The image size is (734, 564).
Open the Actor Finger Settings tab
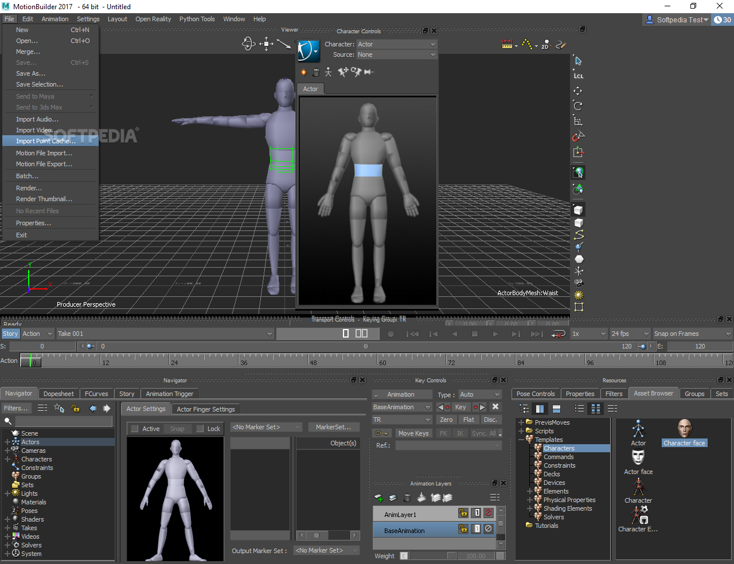(x=206, y=409)
